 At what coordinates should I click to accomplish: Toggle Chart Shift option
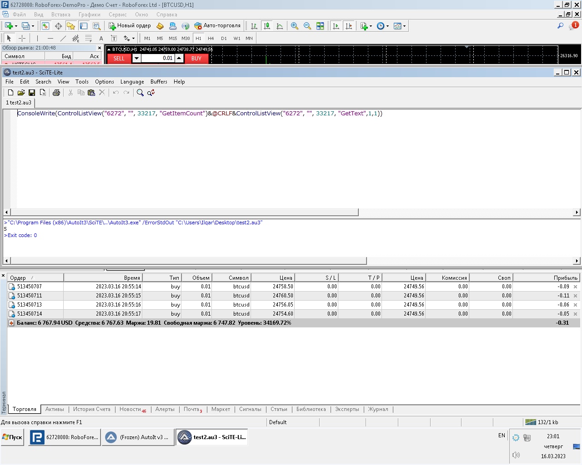coord(349,26)
